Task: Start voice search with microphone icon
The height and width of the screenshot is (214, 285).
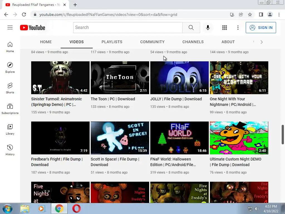Action: click(x=208, y=28)
